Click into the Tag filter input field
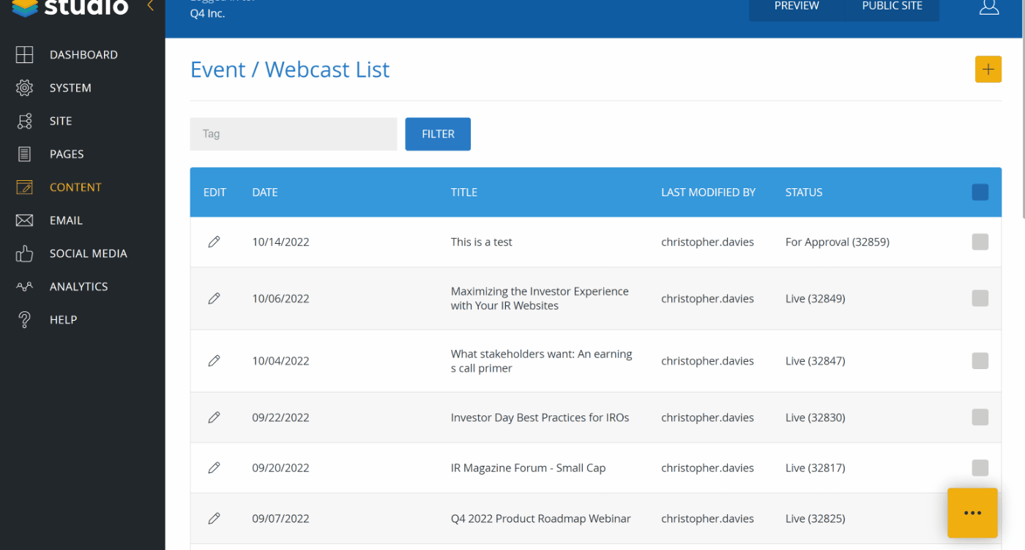The width and height of the screenshot is (1025, 550). point(293,134)
